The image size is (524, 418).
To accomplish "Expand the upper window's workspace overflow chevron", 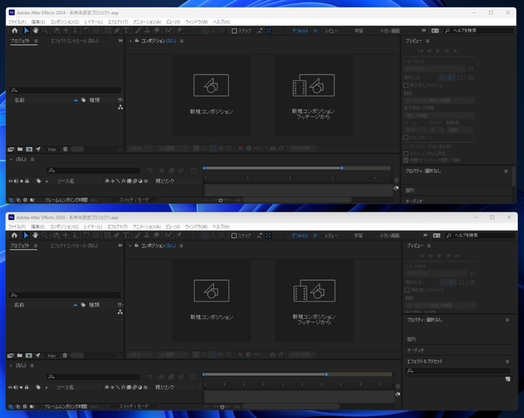I will [x=424, y=30].
